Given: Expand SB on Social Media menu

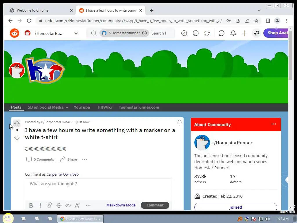Looking at the screenshot, I should (47, 107).
